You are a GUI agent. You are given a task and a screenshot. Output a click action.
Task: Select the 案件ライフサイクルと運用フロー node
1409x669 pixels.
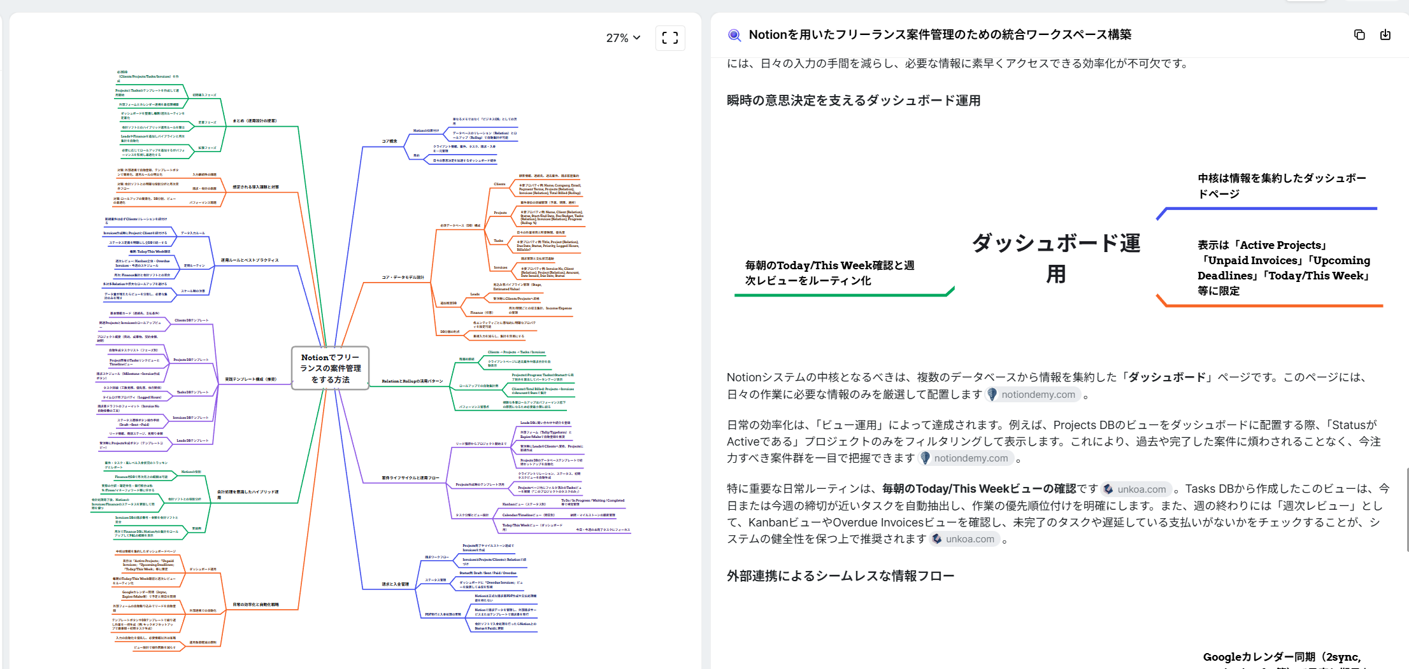coord(410,477)
